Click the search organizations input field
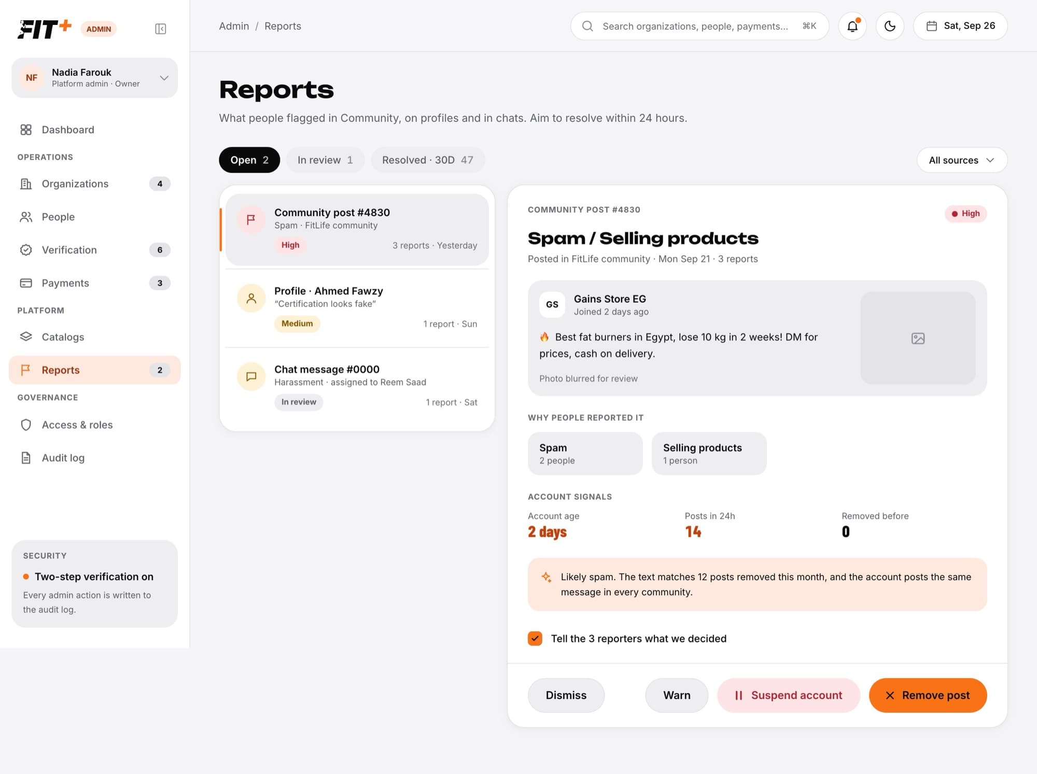Viewport: 1037px width, 774px height. click(699, 26)
